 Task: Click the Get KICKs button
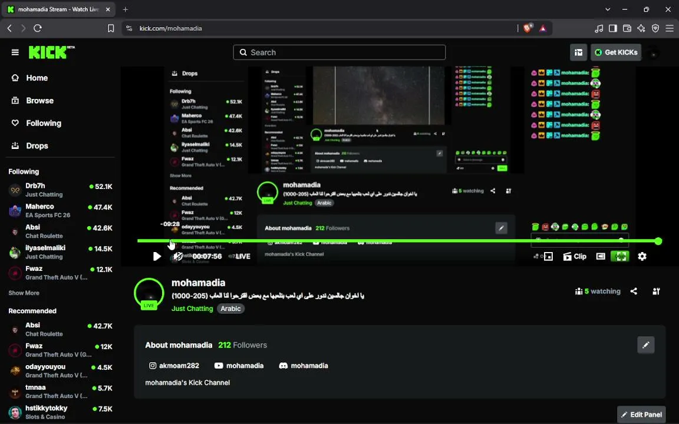click(x=616, y=52)
